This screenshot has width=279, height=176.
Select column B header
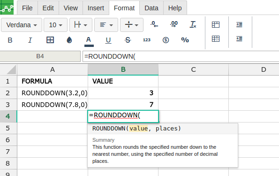[x=123, y=69]
